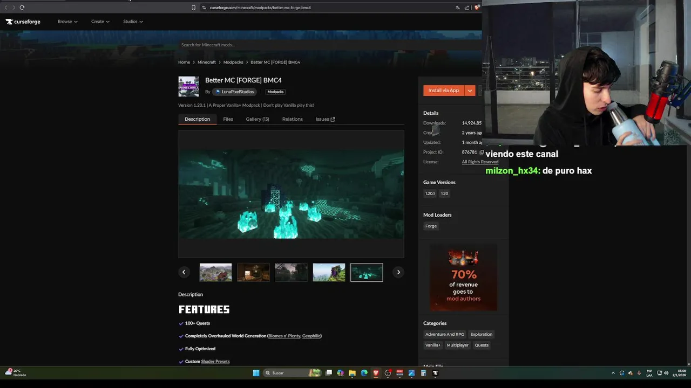Open the LunaPixelStudios author link
Screen dimensions: 691x388
pyautogui.click(x=234, y=92)
